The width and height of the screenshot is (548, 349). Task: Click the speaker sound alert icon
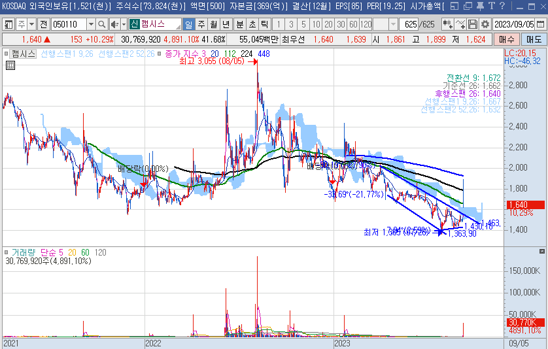[114, 24]
